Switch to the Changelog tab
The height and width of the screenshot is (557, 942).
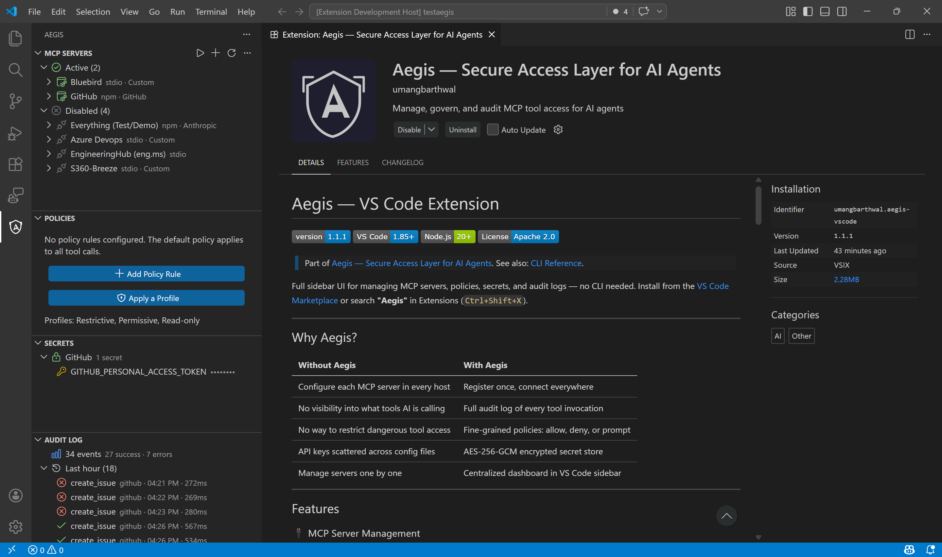tap(403, 162)
